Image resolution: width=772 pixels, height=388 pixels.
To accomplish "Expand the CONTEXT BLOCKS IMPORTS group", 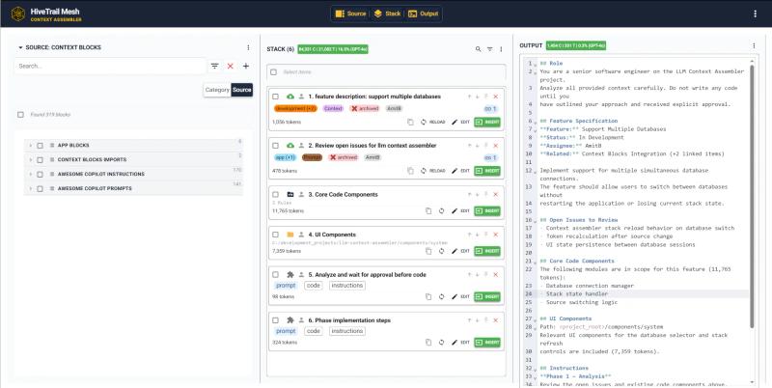I will pos(30,160).
